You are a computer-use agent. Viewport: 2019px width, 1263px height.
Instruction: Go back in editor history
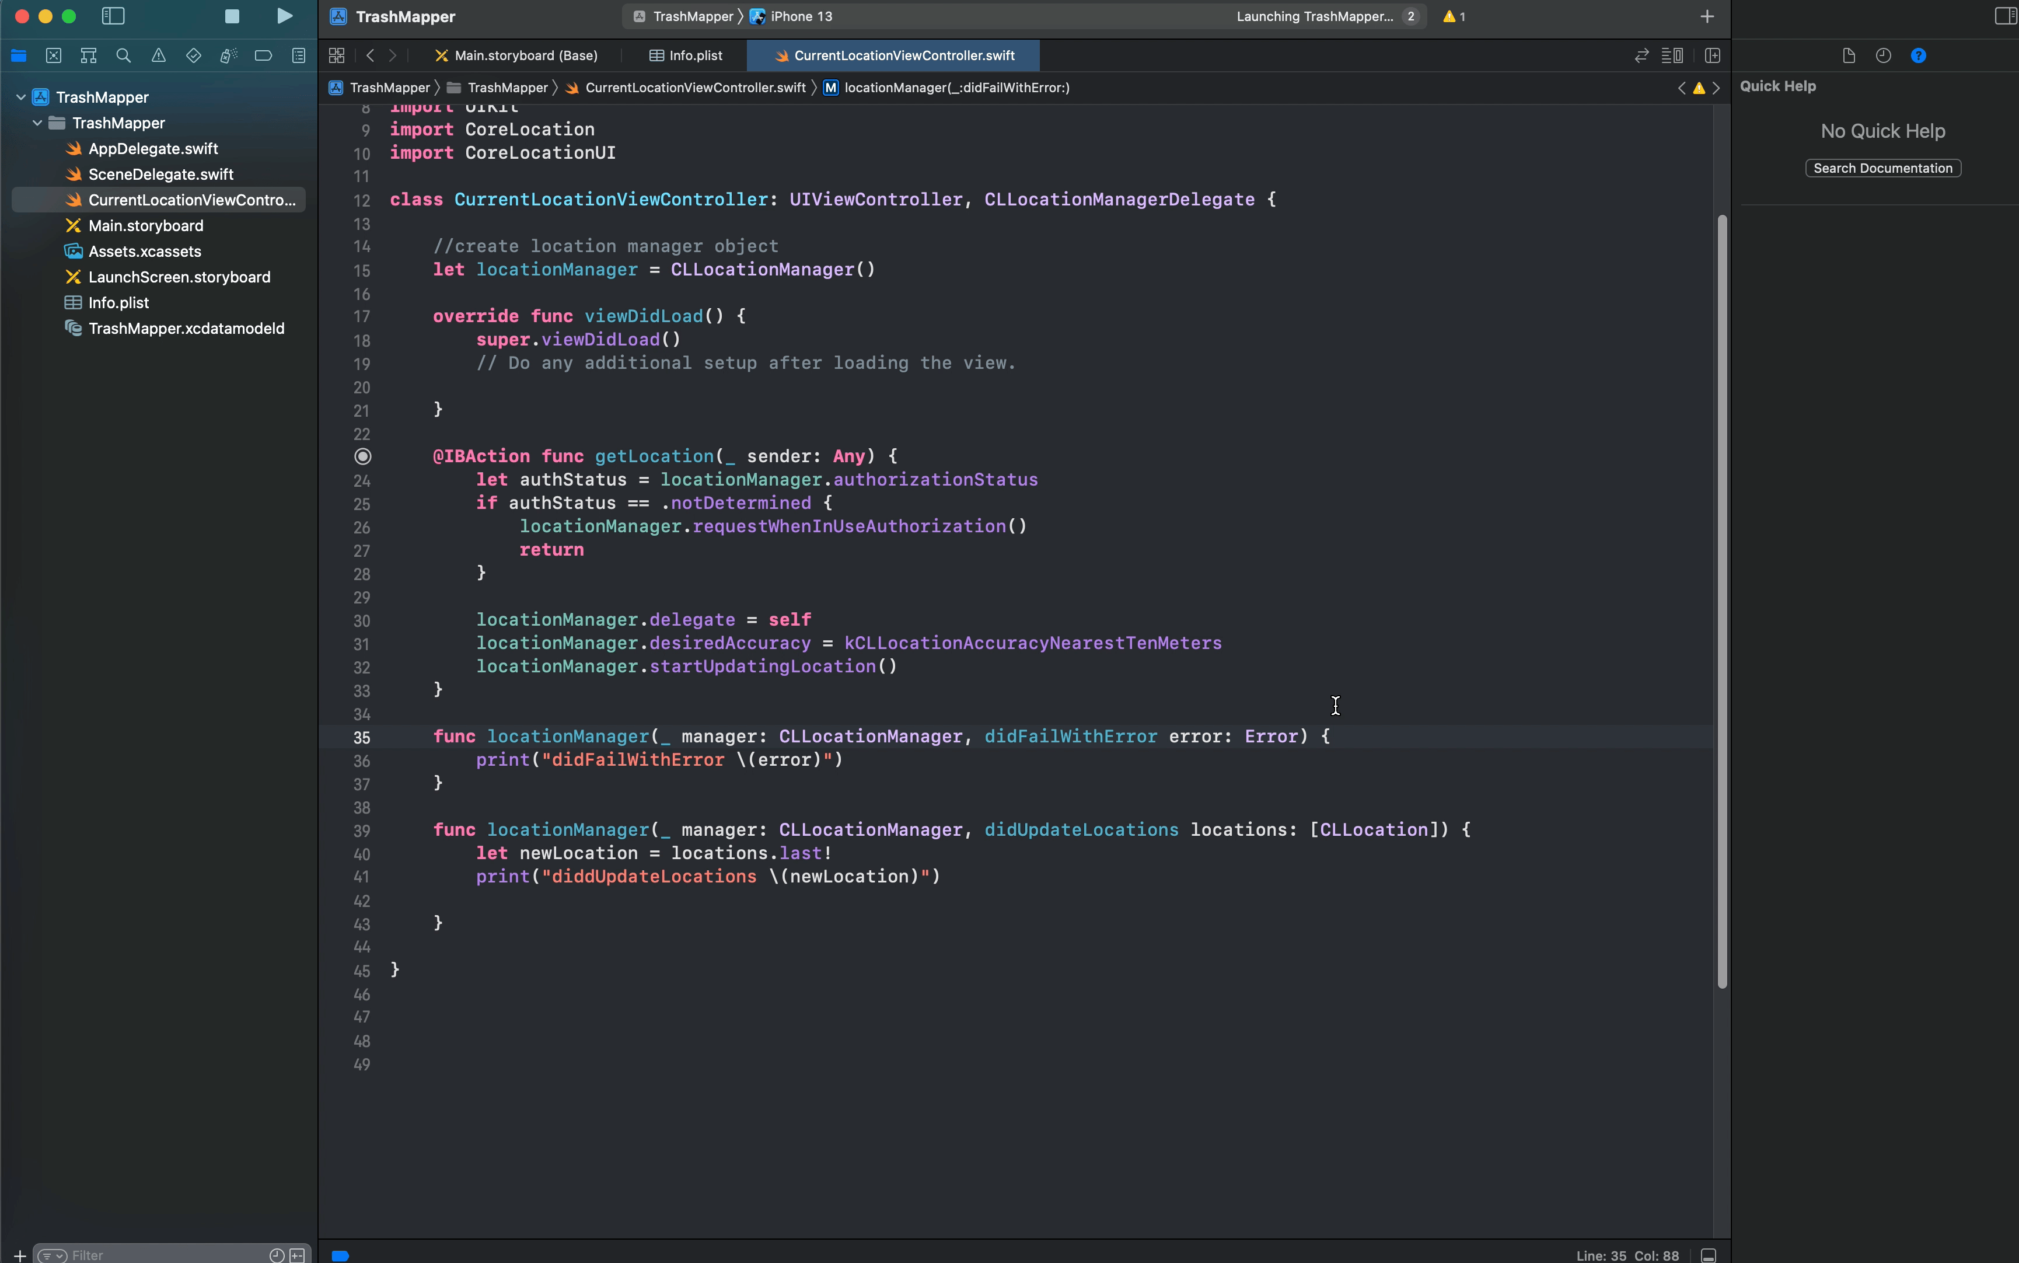[370, 55]
